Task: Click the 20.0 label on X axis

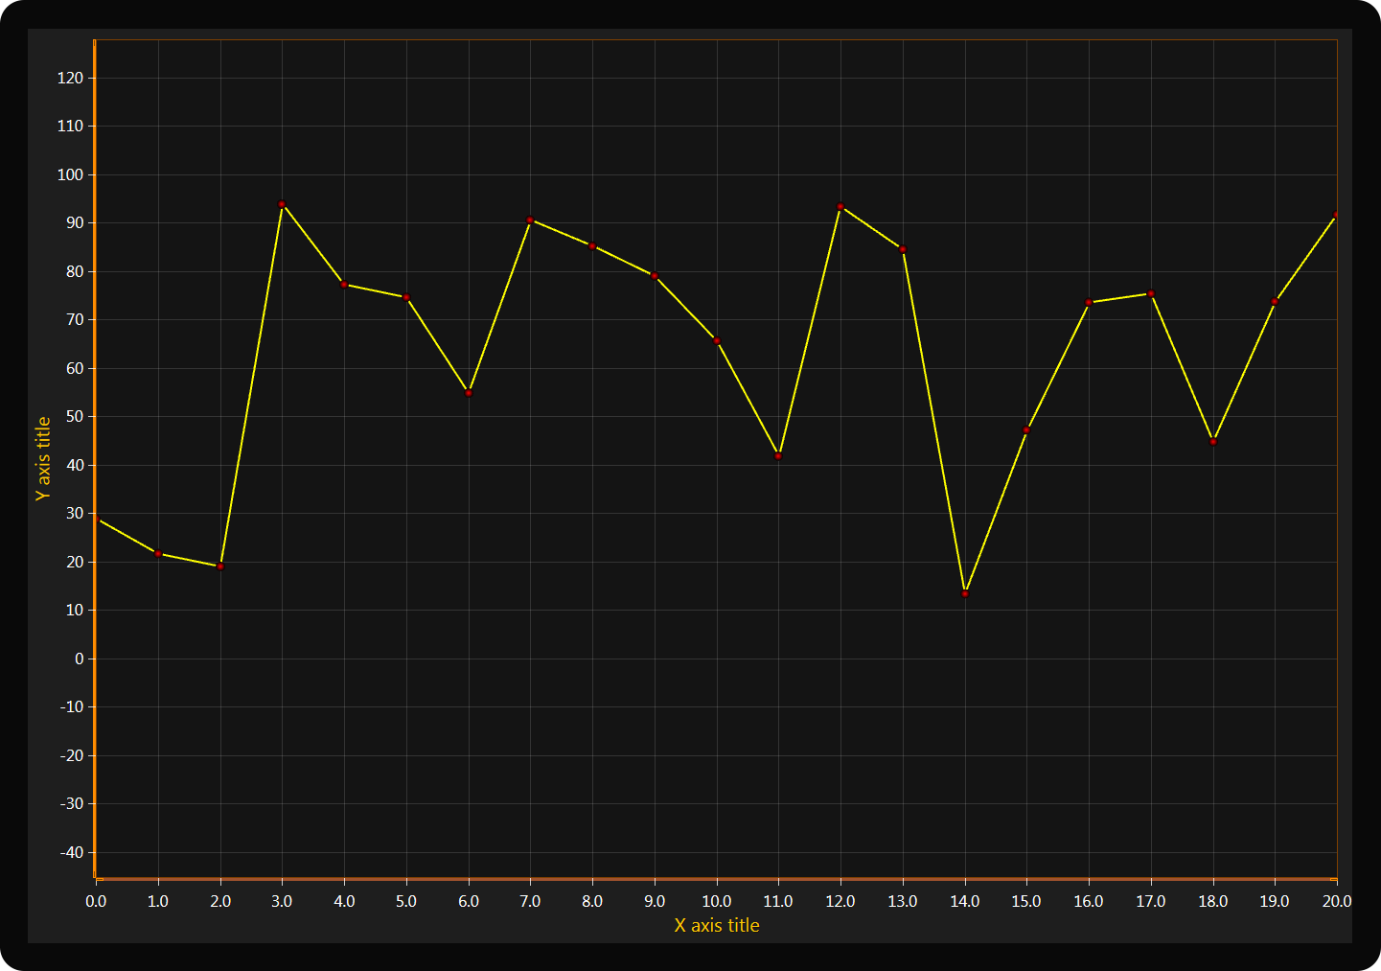Action: pyautogui.click(x=1336, y=901)
